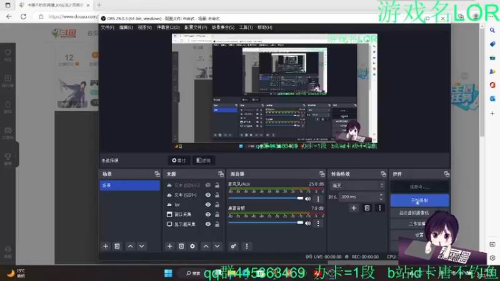Open source properties gear in Sources panel
This screenshot has height=281, width=500.
pos(192,246)
